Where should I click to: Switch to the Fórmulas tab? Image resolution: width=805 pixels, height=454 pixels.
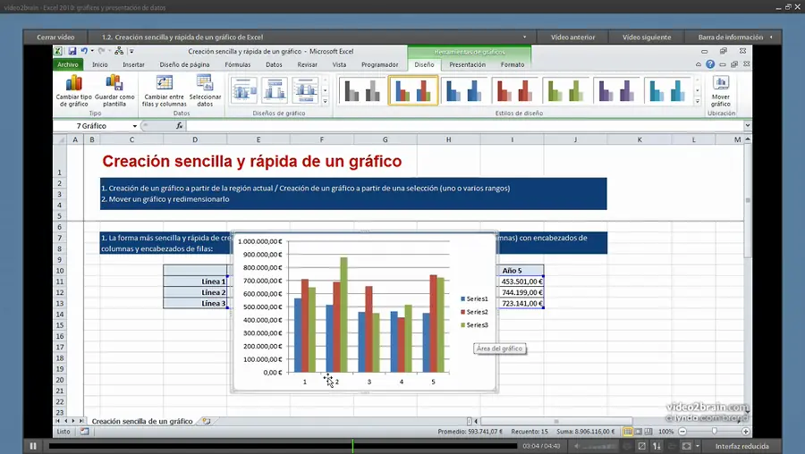[x=238, y=64]
